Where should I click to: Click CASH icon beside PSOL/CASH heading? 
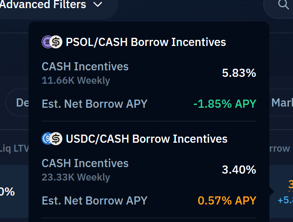click(x=56, y=42)
